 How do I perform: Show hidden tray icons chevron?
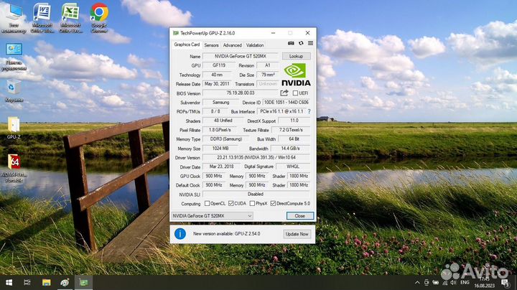pyautogui.click(x=417, y=282)
